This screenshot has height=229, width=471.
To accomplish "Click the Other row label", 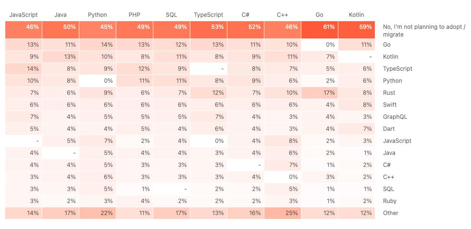I will coord(391,213).
